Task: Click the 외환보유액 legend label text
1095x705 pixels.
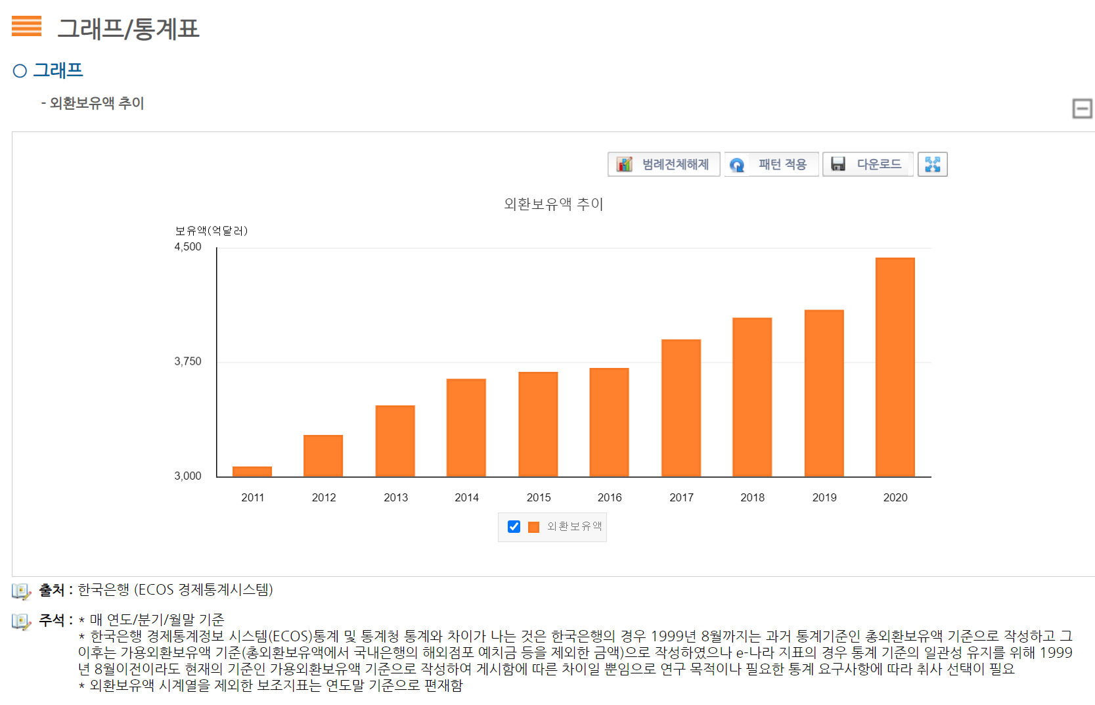Action: point(574,527)
